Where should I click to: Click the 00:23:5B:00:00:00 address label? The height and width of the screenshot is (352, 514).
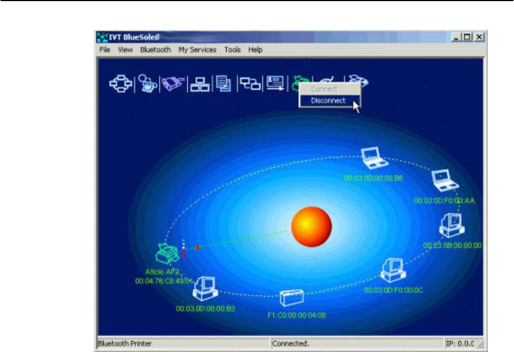point(452,245)
